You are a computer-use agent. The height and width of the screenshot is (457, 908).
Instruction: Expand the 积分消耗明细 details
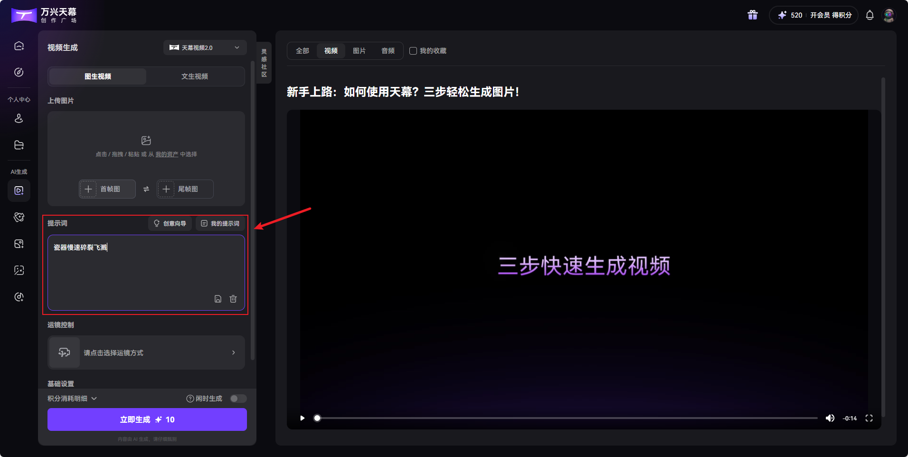(72, 399)
